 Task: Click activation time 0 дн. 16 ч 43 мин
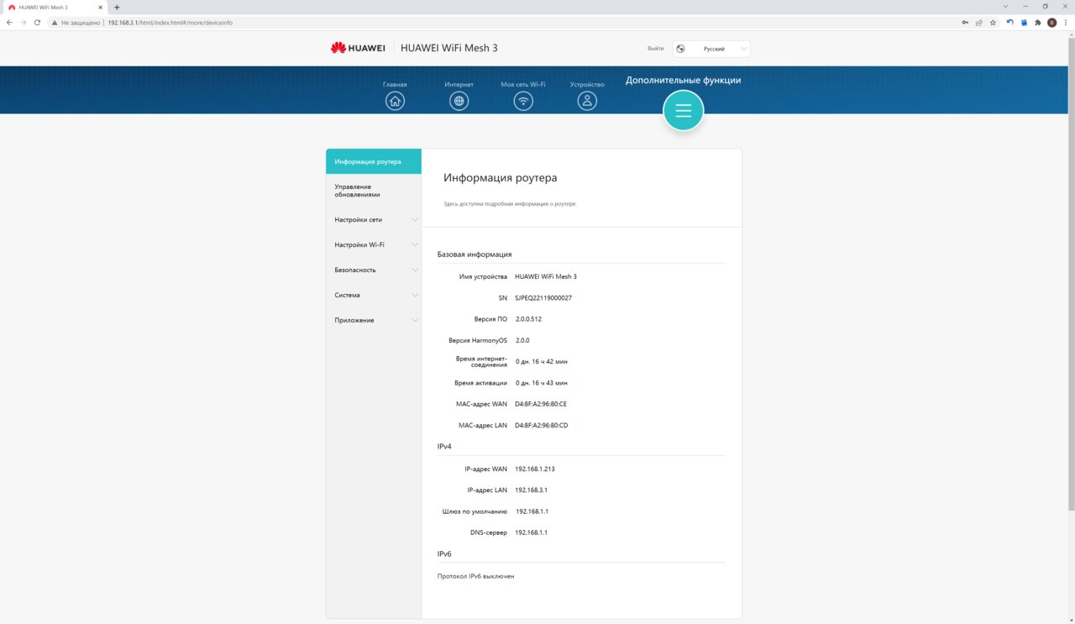coord(542,383)
